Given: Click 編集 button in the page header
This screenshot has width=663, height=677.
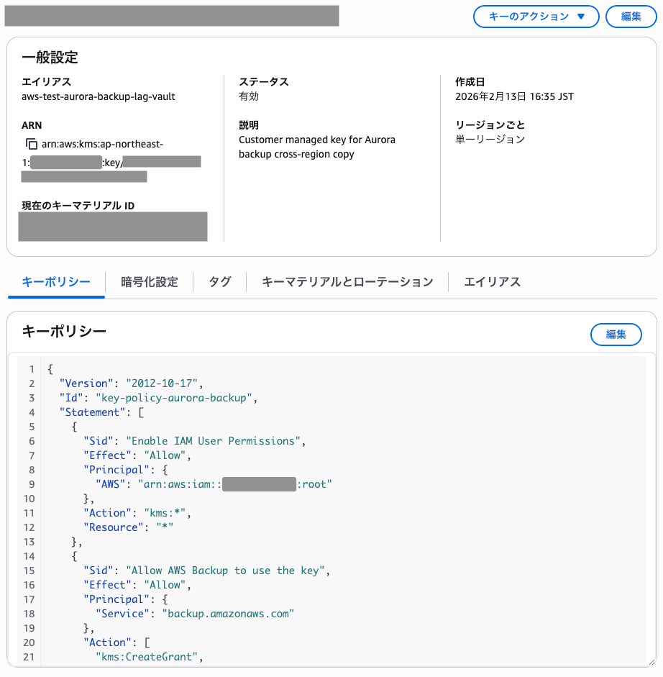Looking at the screenshot, I should (631, 17).
